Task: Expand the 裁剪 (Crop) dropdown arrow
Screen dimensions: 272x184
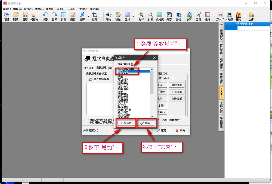Action: (101, 16)
